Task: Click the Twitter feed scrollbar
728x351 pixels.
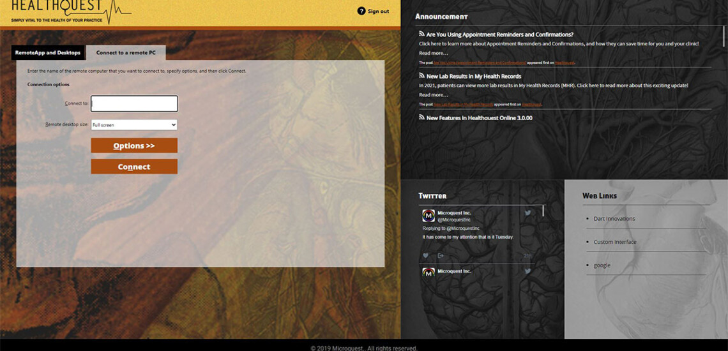Action: tap(543, 211)
